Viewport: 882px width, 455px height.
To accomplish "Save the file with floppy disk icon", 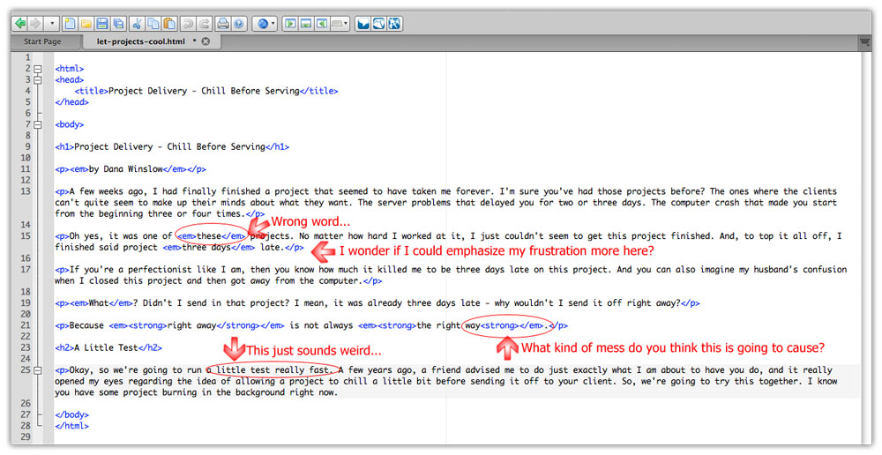I will pyautogui.click(x=102, y=23).
